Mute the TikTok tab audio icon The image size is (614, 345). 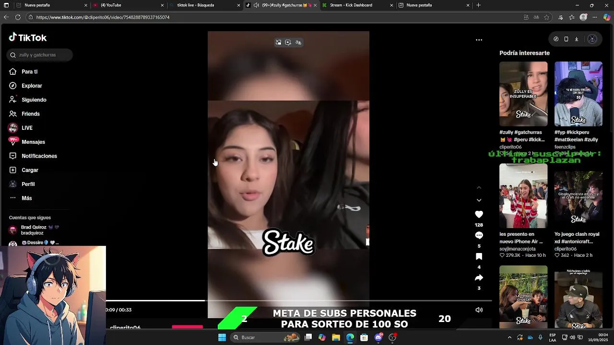point(256,5)
